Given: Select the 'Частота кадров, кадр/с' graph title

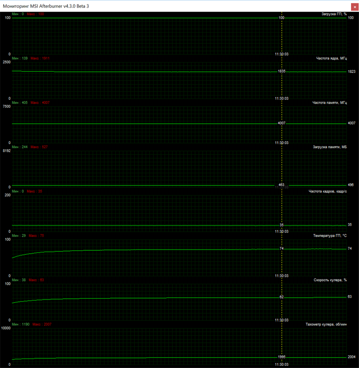Looking at the screenshot, I should click(328, 191).
